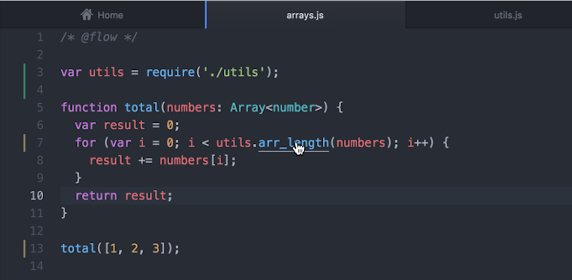Click line number 7 in gutter
Image resolution: width=572 pixels, height=280 pixels.
coord(39,142)
